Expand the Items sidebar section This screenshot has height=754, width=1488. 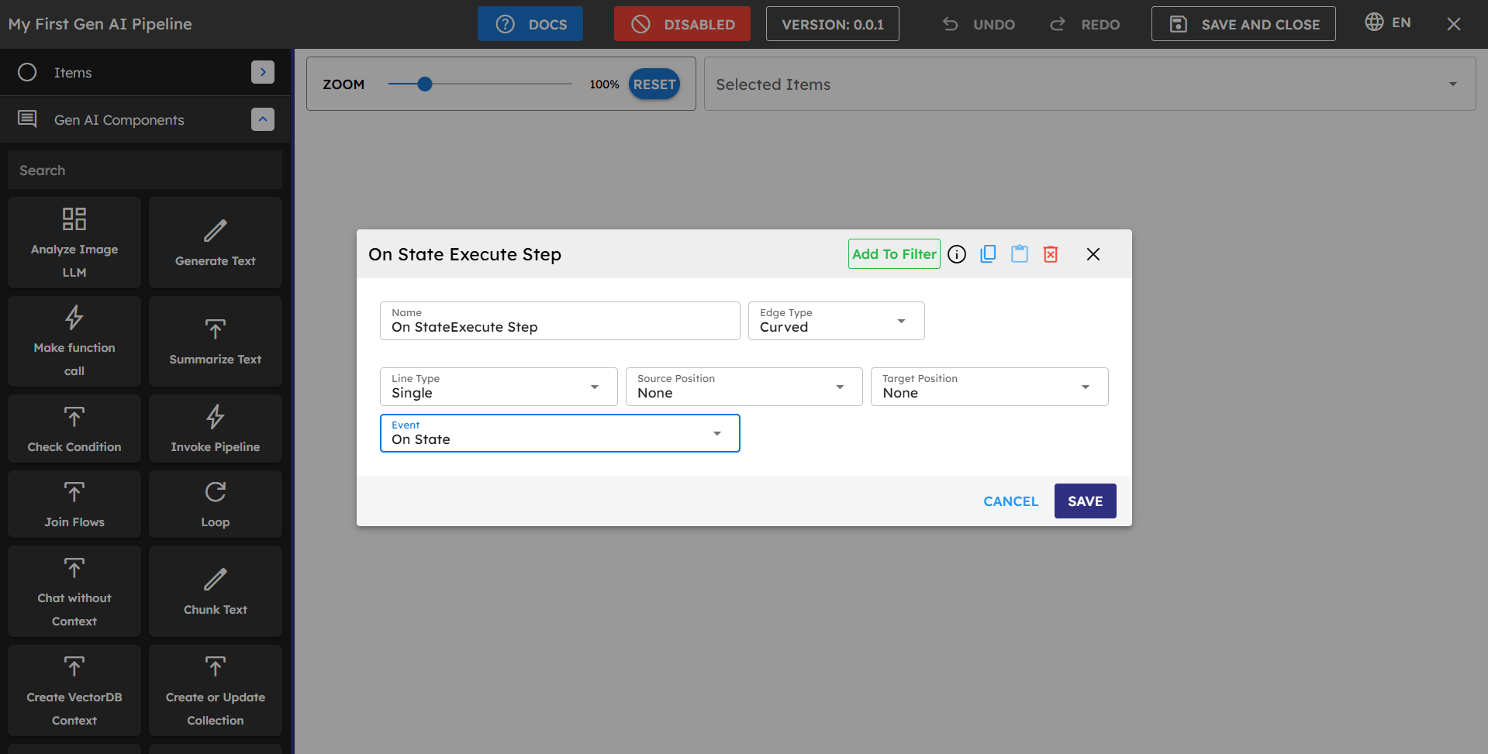263,72
